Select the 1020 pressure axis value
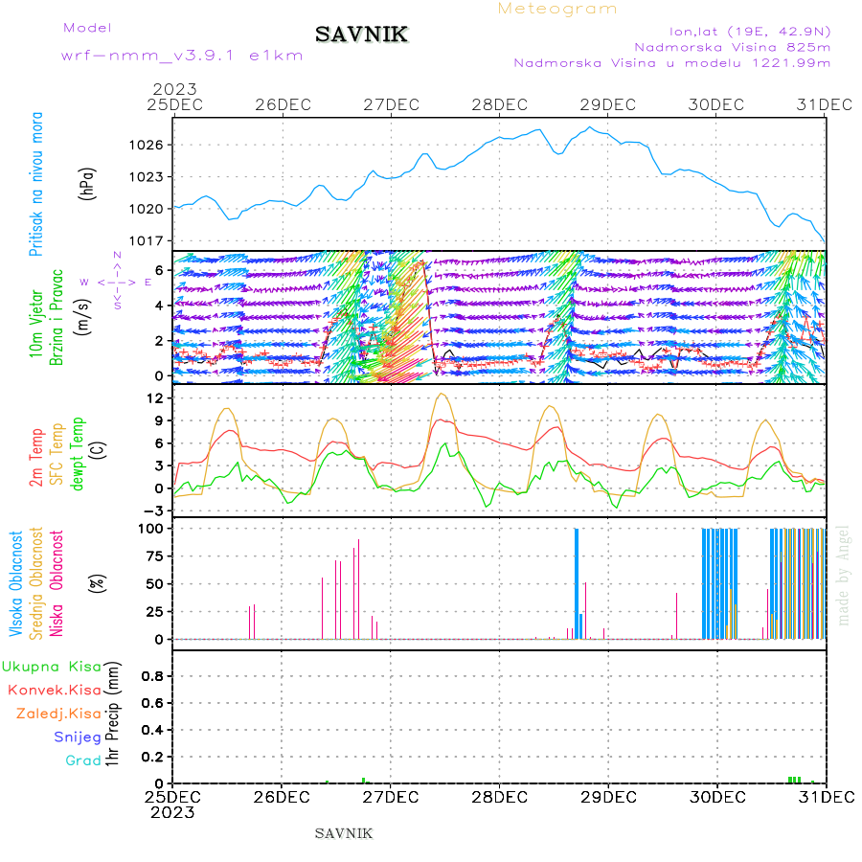The width and height of the screenshot is (862, 862). 147,209
